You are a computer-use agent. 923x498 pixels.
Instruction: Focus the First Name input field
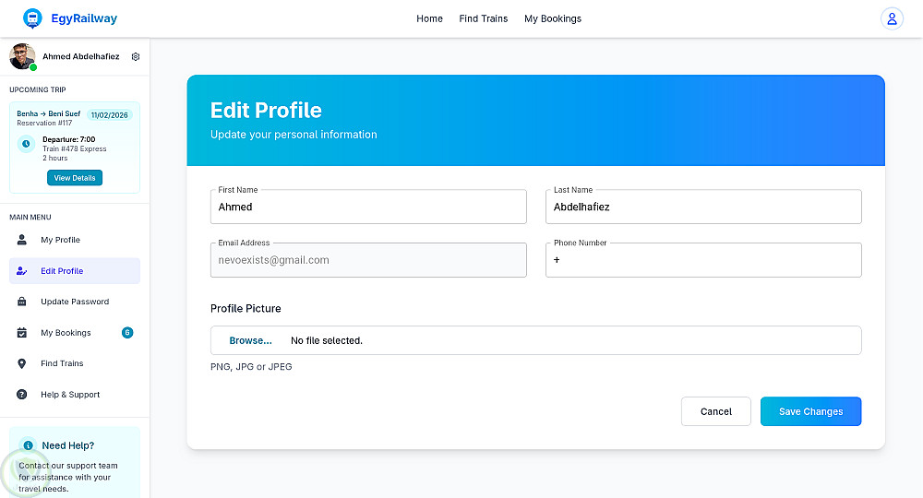tap(368, 207)
